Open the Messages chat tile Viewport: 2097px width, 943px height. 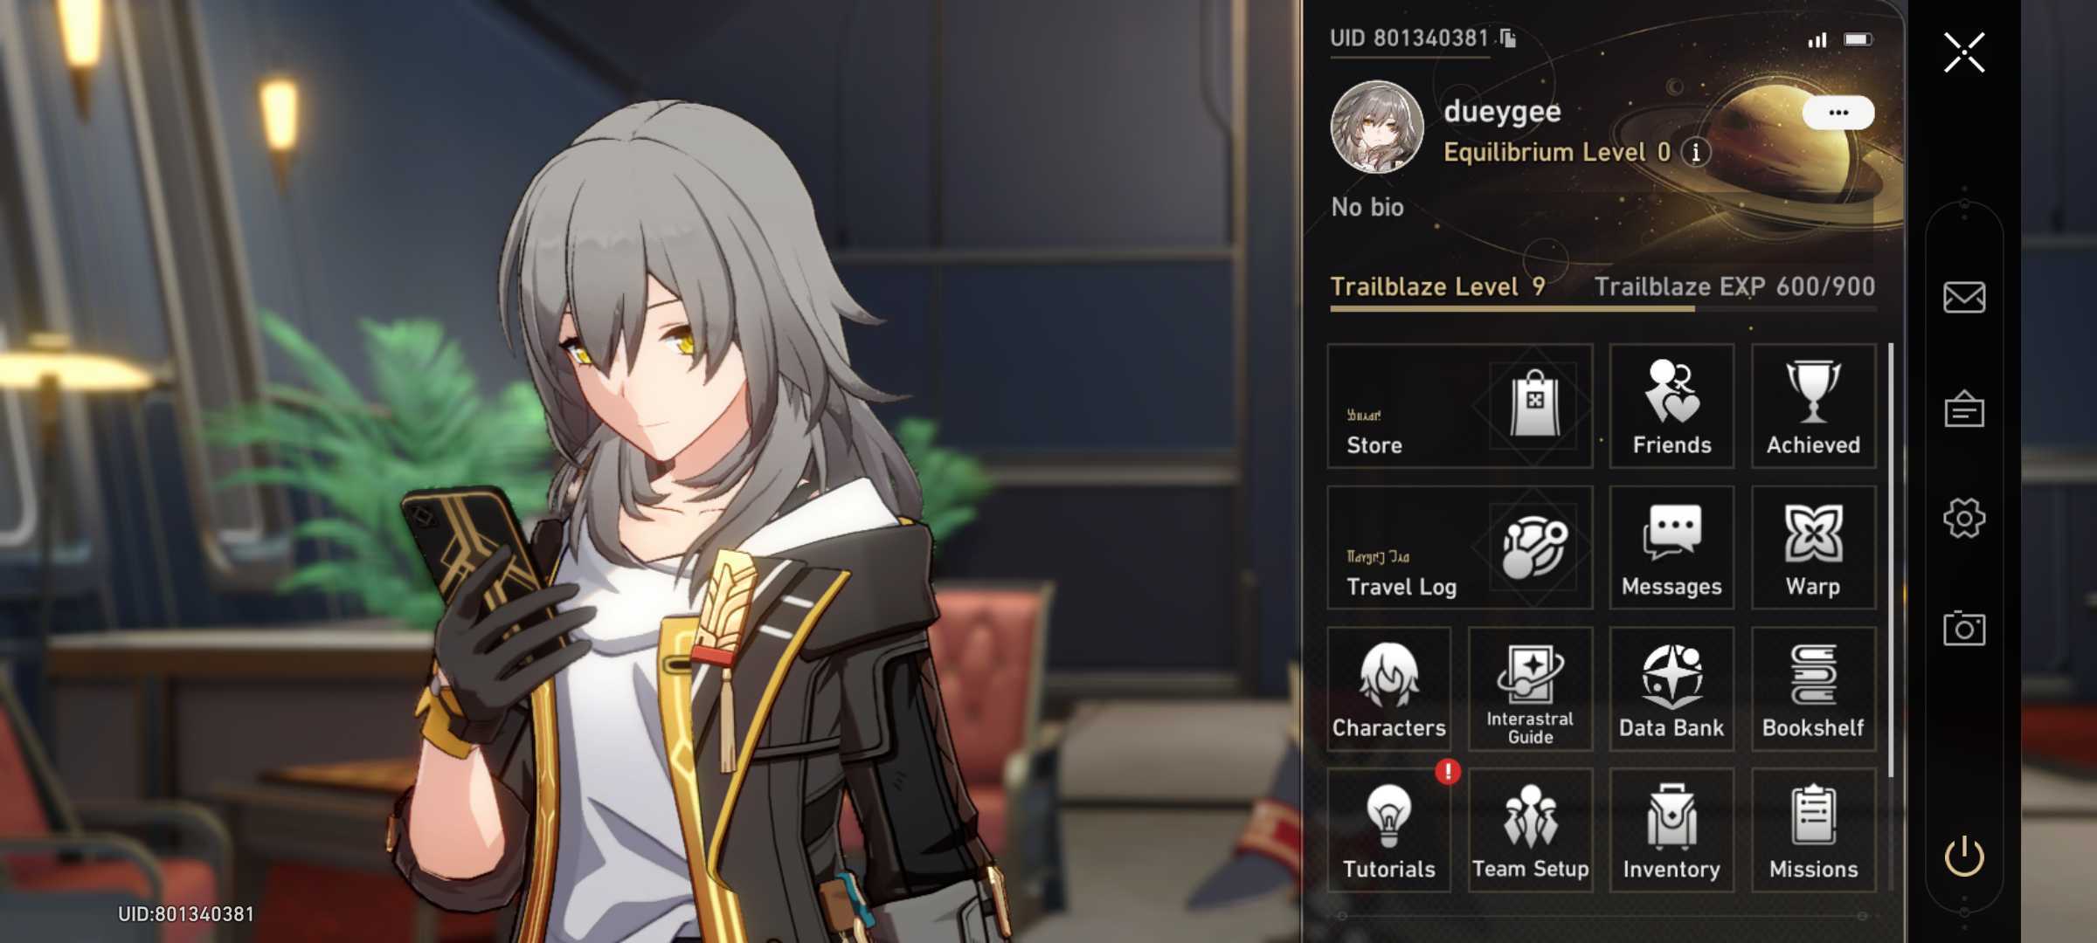click(1671, 547)
